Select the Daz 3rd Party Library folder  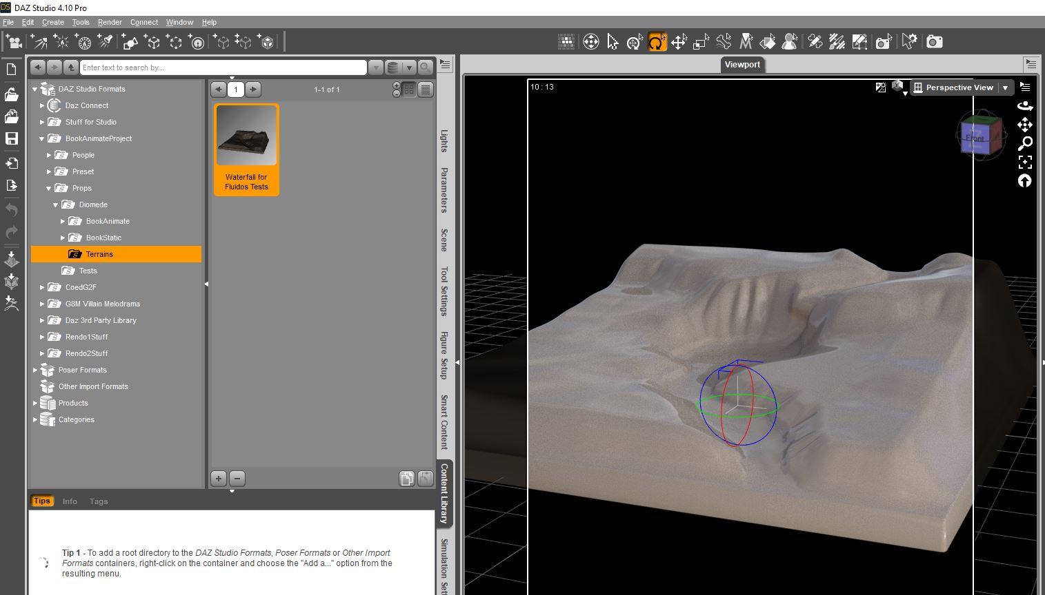[101, 320]
